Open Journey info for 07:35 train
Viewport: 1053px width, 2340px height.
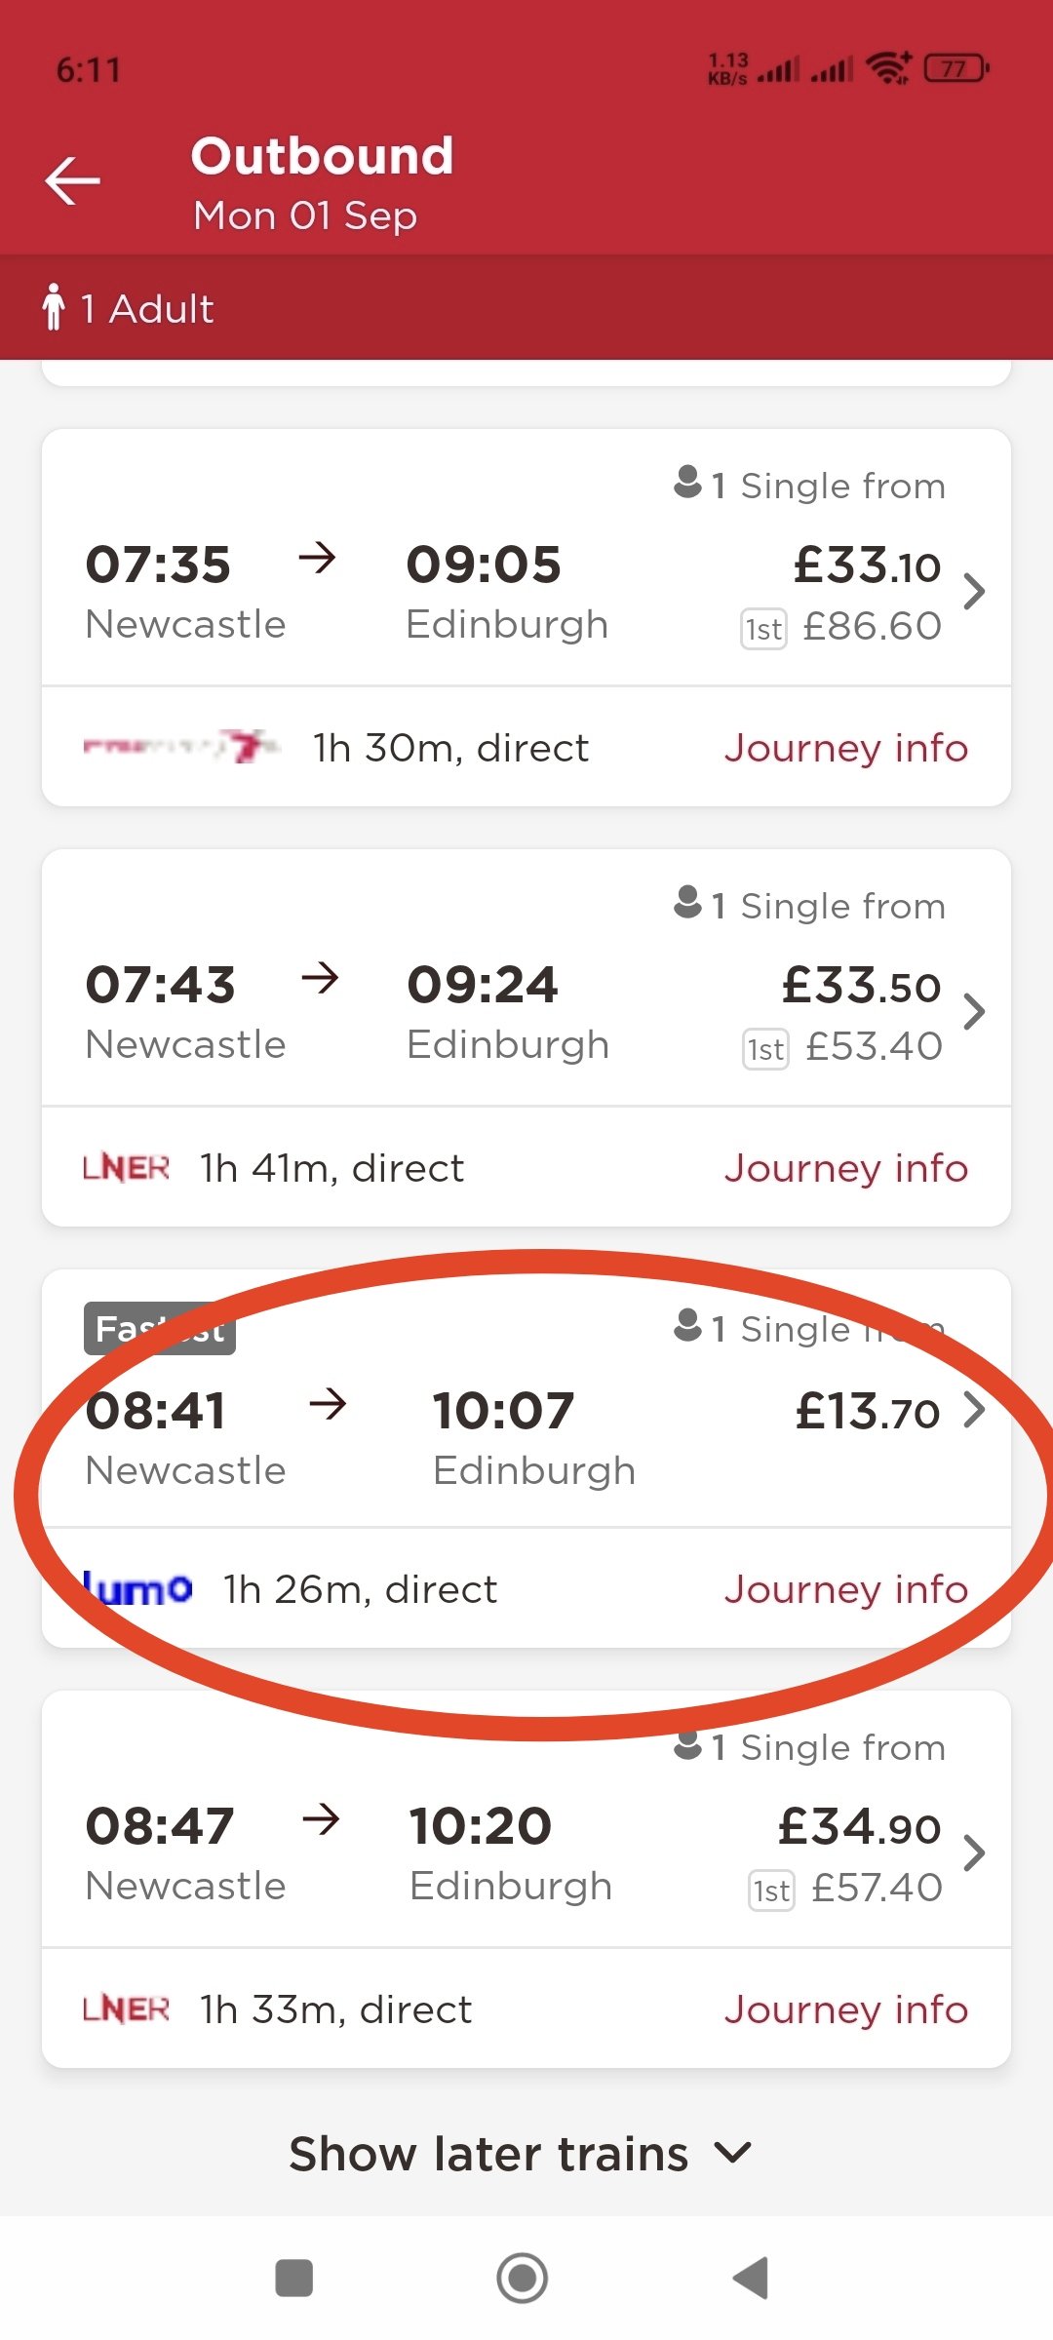846,748
